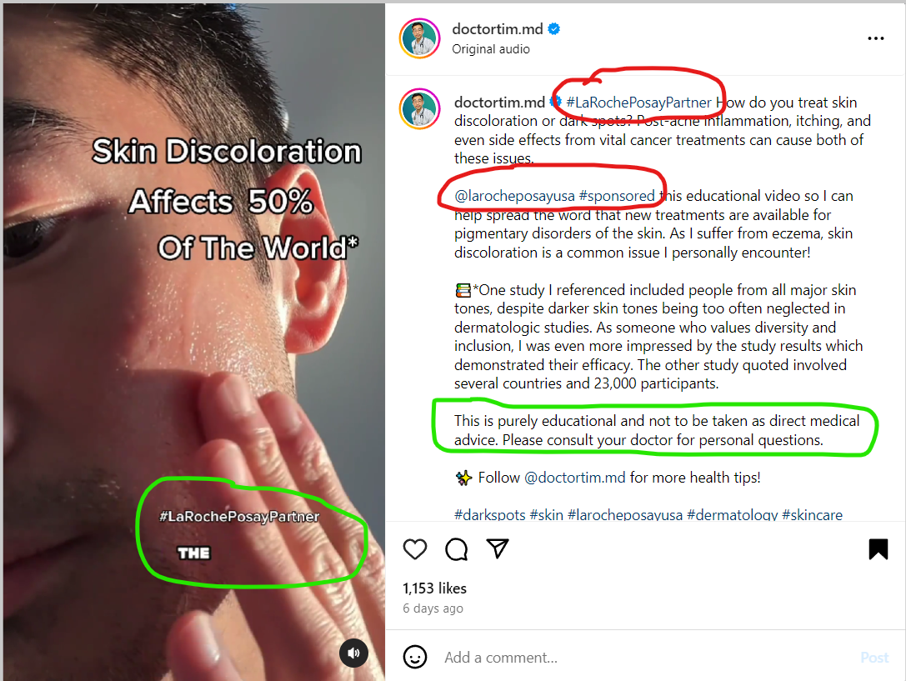Click the caption's doctortim.md avatar
The width and height of the screenshot is (906, 681).
[x=420, y=108]
